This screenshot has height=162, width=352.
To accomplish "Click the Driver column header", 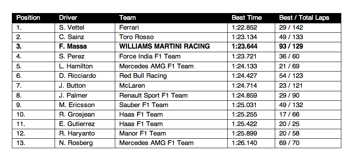I will pyautogui.click(x=68, y=18).
